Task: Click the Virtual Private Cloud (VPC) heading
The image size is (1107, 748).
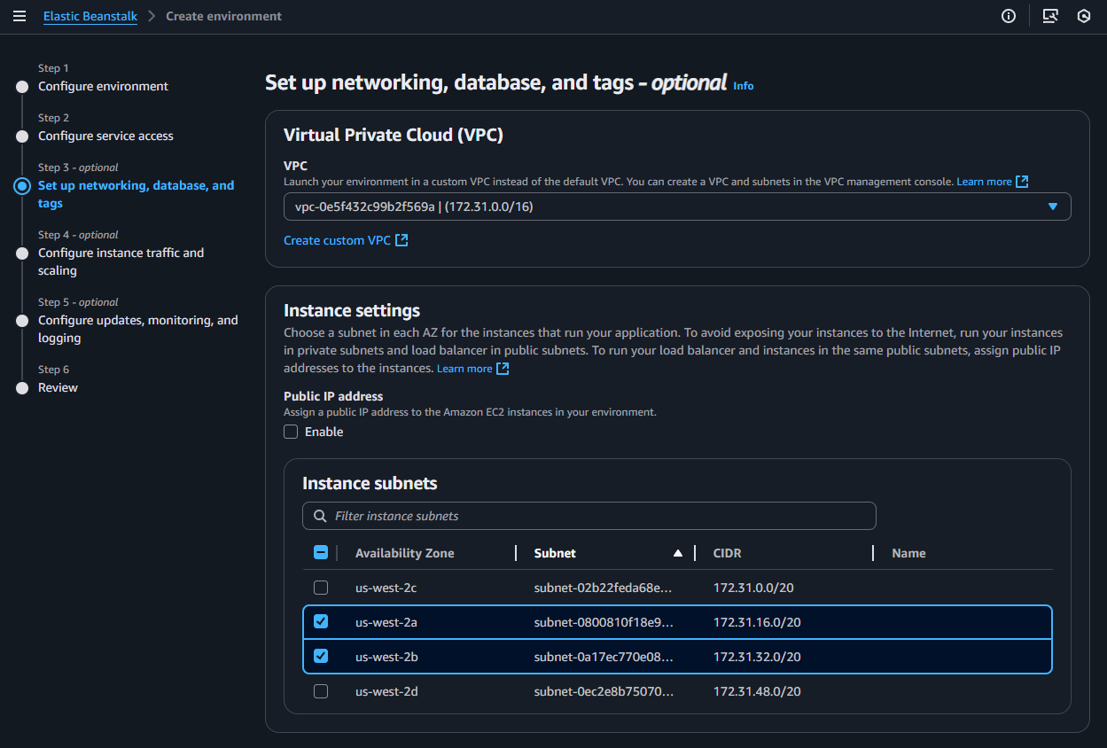Action: (394, 135)
